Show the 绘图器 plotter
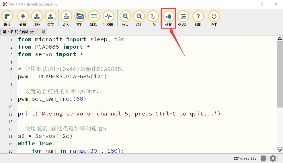283x163 pixels. pos(108,19)
